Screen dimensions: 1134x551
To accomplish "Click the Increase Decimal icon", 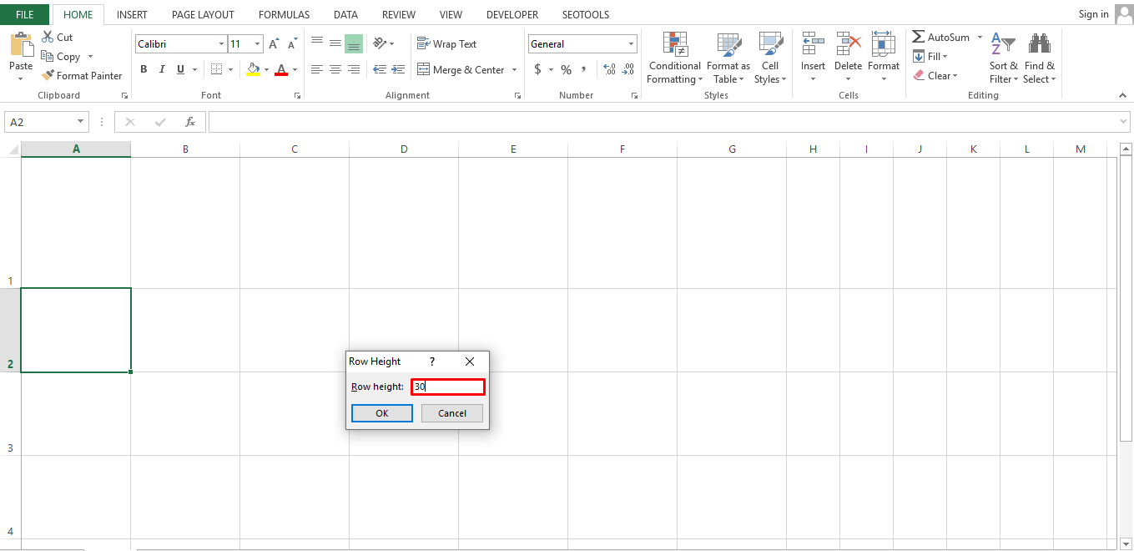I will point(608,70).
